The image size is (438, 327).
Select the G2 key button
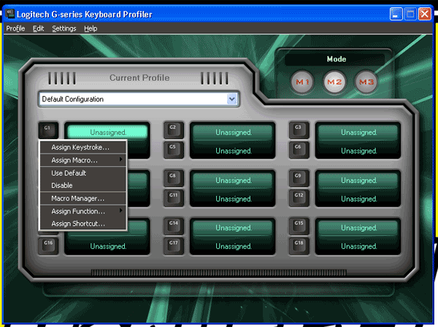coord(174,130)
